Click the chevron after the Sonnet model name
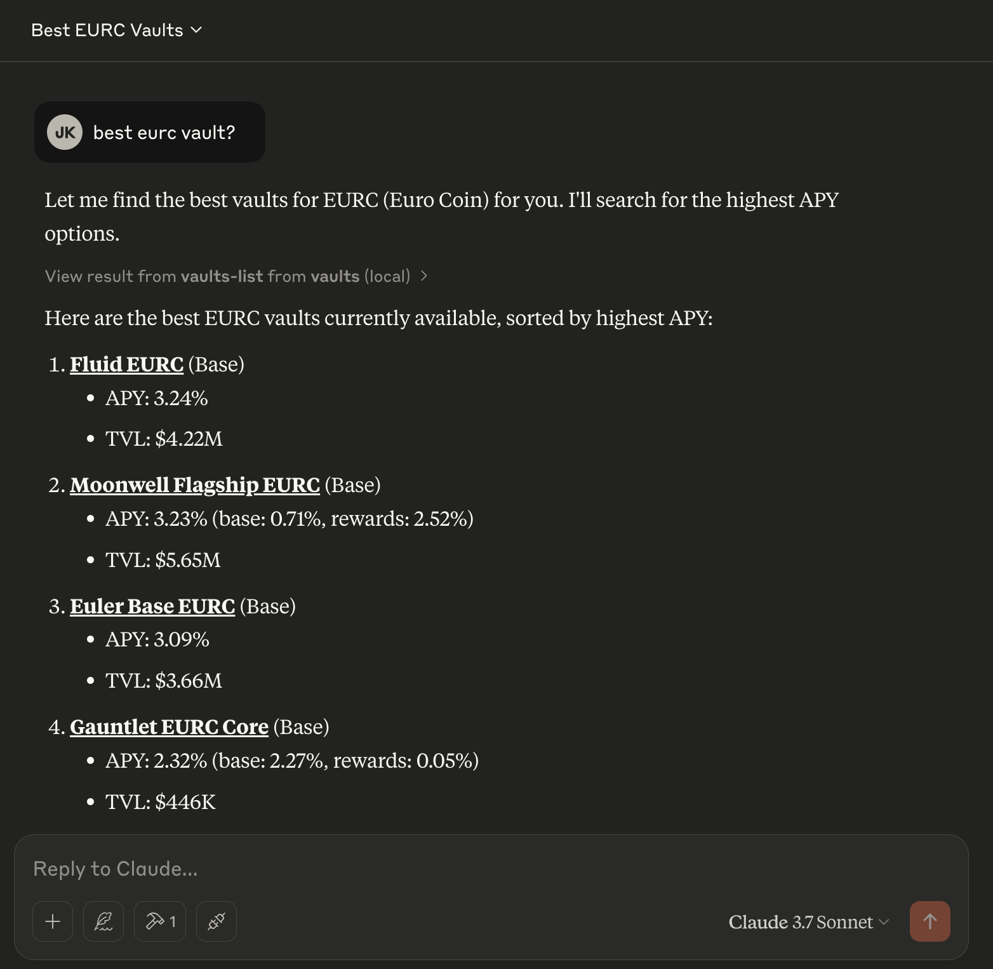This screenshot has width=993, height=969. coord(884,922)
